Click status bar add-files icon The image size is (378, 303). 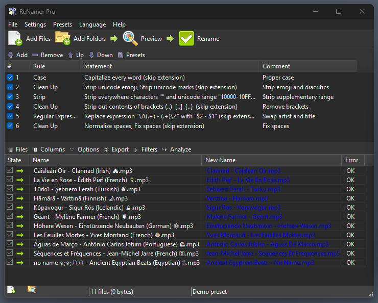click(11, 290)
